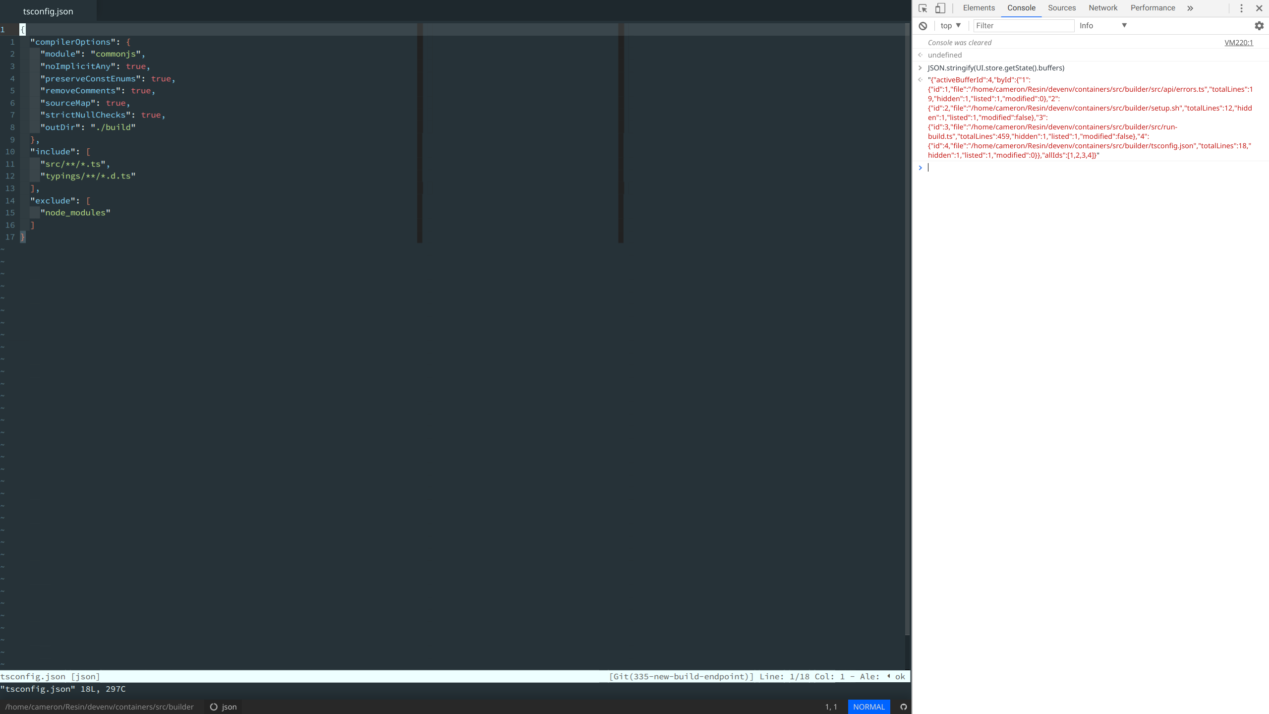Clear the console using the ban icon

click(923, 26)
